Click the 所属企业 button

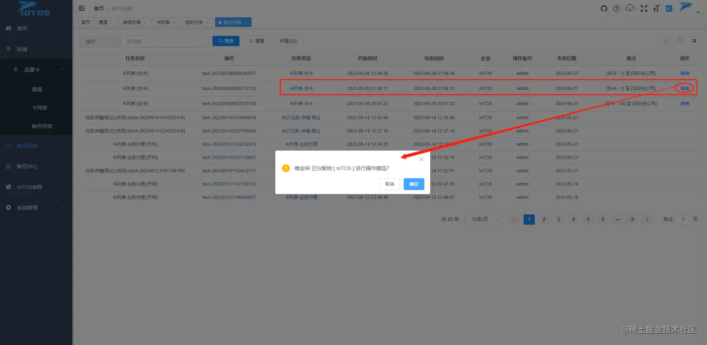[x=289, y=41]
